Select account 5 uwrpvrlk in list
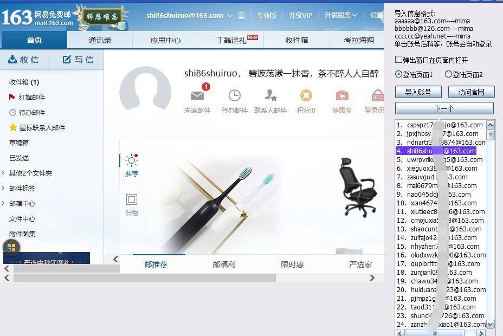This screenshot has height=336, width=503. pyautogui.click(x=440, y=159)
